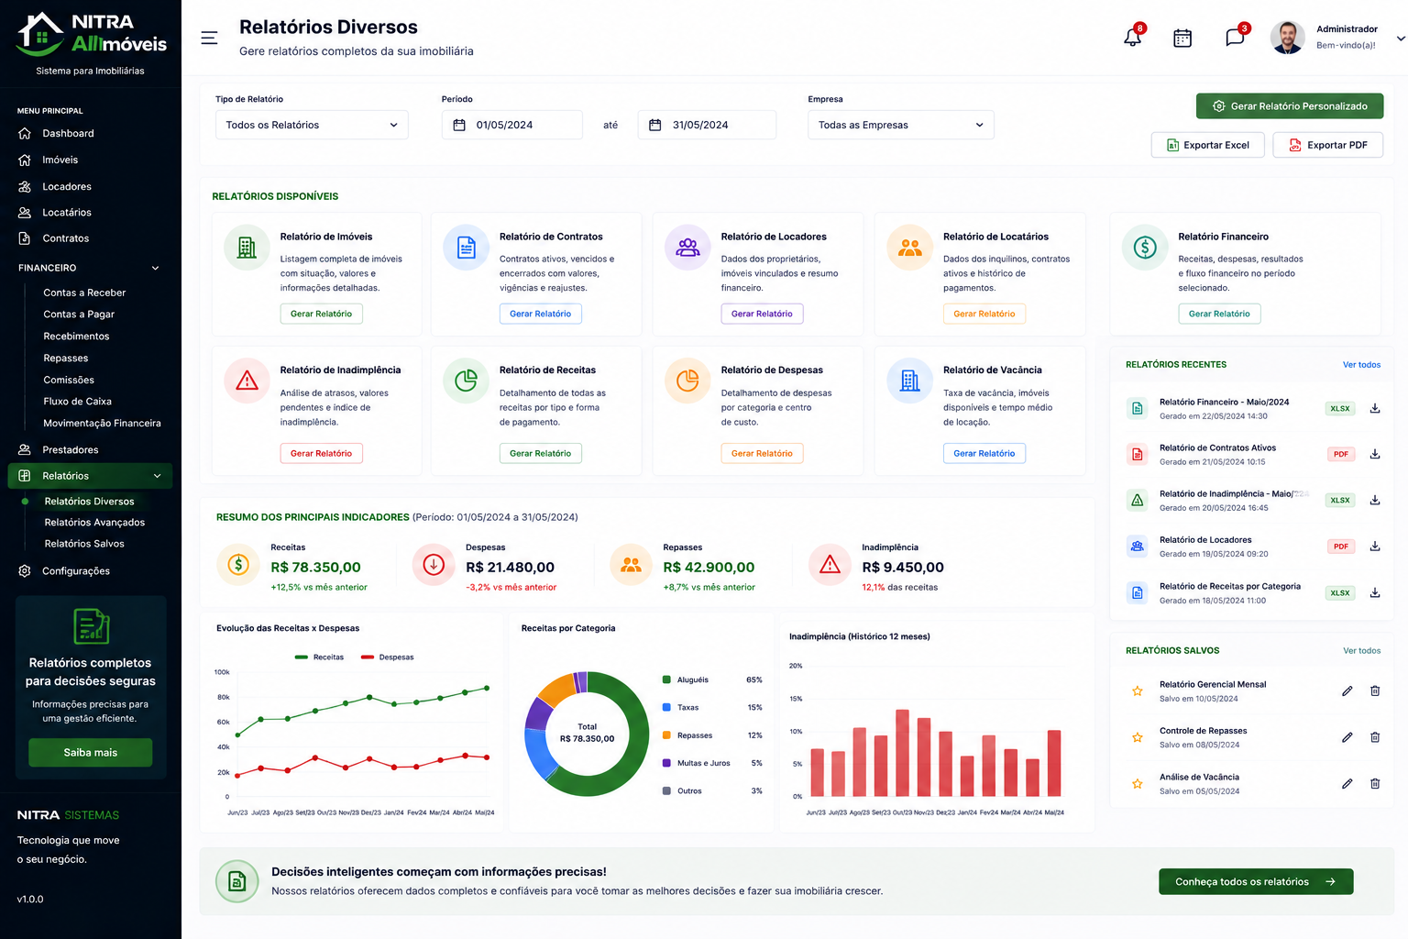The height and width of the screenshot is (939, 1408).
Task: Delete the Análise de Vacância saved report
Action: (x=1375, y=783)
